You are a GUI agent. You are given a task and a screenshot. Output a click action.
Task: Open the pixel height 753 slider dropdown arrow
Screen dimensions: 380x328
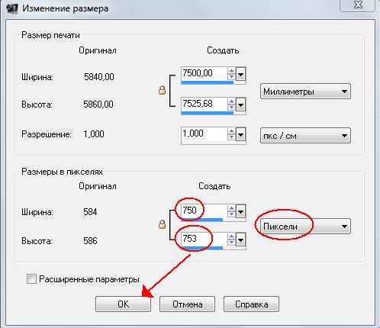240,240
